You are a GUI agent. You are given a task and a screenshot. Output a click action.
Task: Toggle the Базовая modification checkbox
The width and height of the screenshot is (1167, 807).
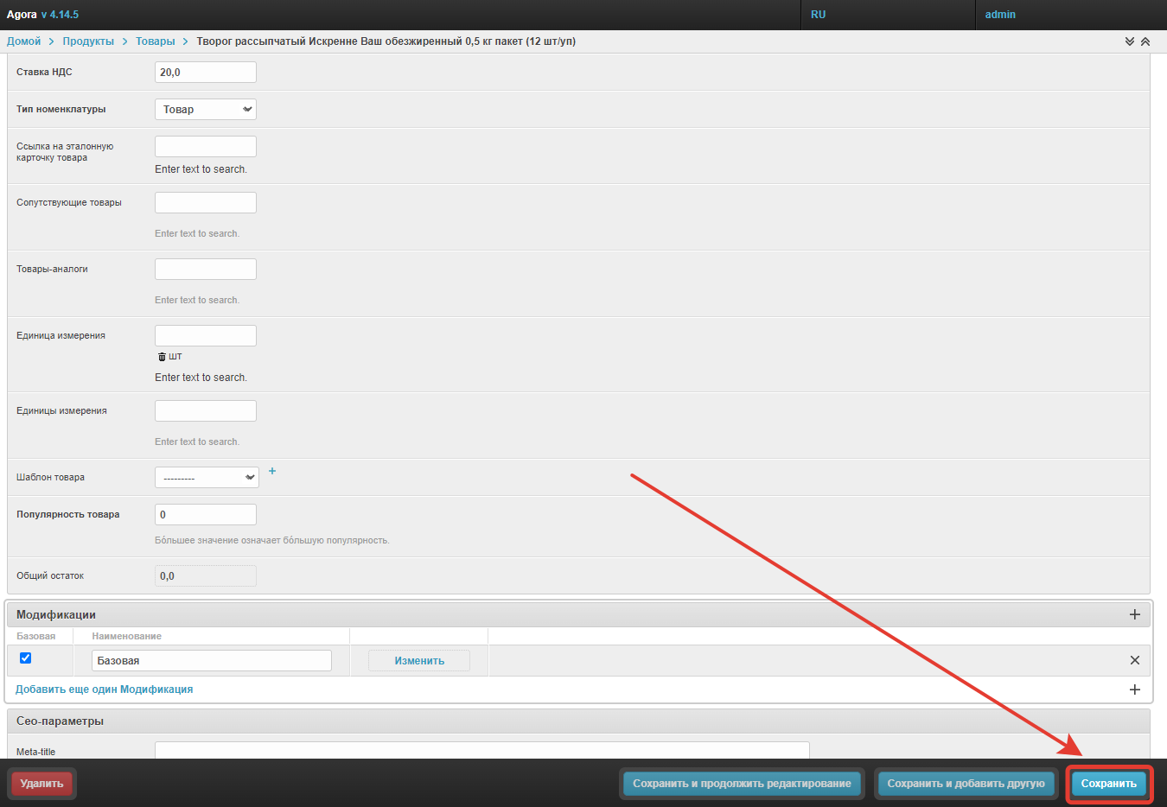[x=26, y=658]
